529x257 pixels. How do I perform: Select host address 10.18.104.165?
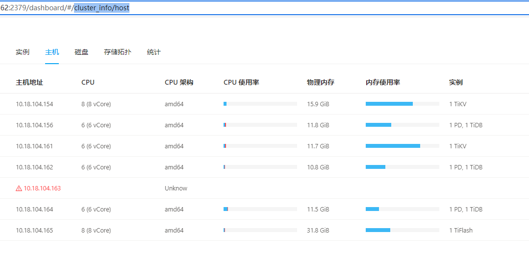(34, 231)
